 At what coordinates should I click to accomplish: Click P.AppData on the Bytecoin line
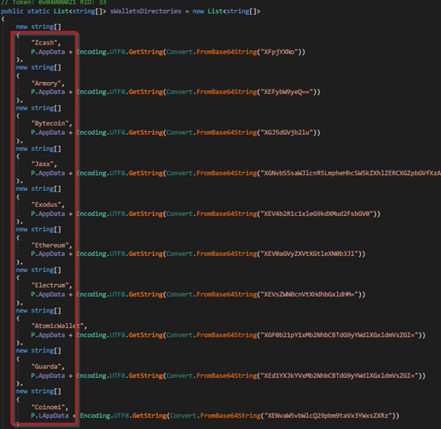48,132
